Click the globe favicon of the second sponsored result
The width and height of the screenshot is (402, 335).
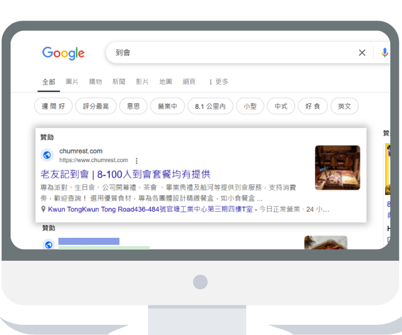coord(49,244)
